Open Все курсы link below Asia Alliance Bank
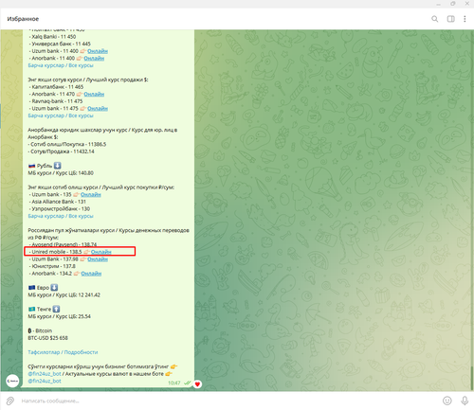 click(x=81, y=216)
